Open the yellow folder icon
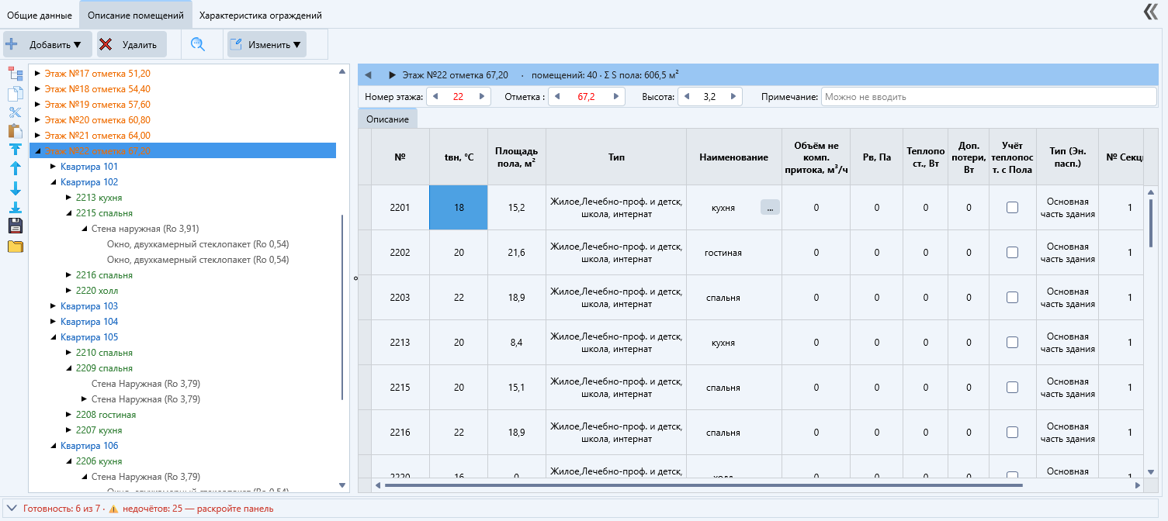1168x521 pixels. pyautogui.click(x=15, y=247)
